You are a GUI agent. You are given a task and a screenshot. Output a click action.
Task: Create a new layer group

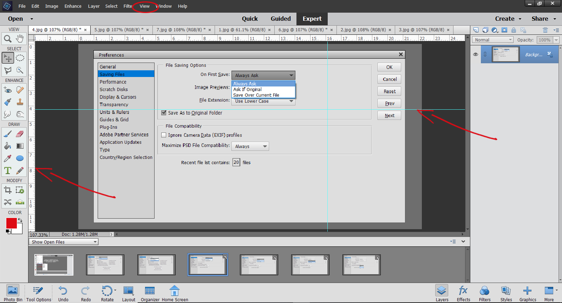pyautogui.click(x=485, y=30)
